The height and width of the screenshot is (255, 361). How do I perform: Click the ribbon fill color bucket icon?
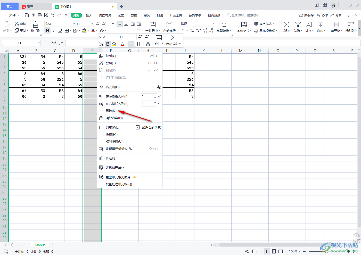(84, 31)
